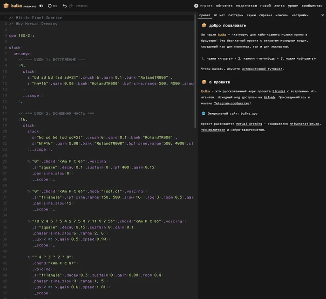
Task: Follow the bulka link in the welcome text
Action: pyautogui.click(x=222, y=35)
